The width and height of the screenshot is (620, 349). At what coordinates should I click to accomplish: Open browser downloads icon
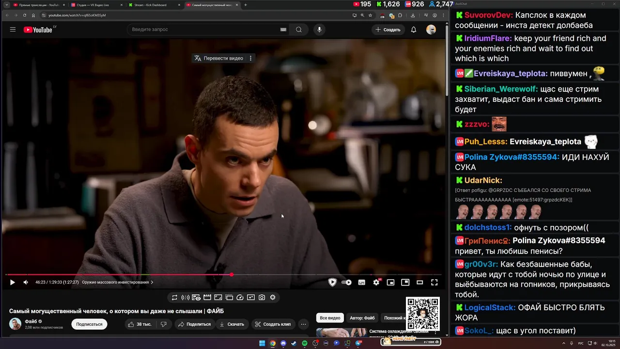tap(413, 15)
